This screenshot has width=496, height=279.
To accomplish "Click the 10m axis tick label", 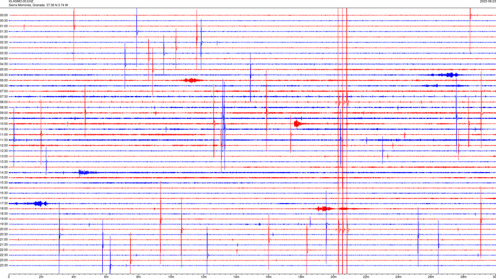I will [171, 277].
